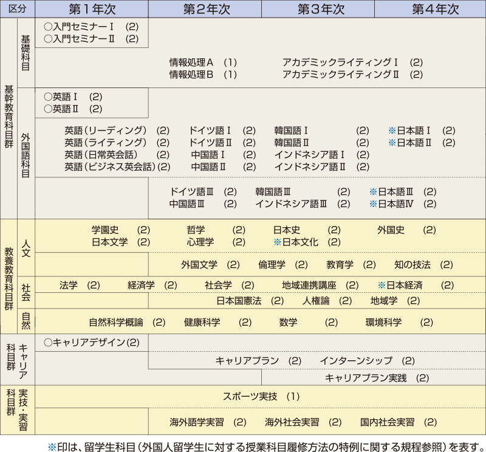Click the 知の技法 course
Viewport: 486px width, 452px height.
click(412, 264)
